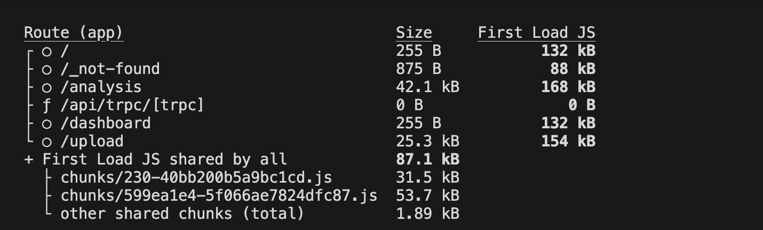Click the 42.1 kB size value
Viewport: 763px width, 230px height.
coord(427,87)
